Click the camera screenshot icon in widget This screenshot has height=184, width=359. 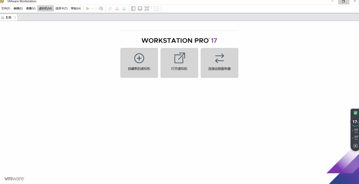point(355,146)
